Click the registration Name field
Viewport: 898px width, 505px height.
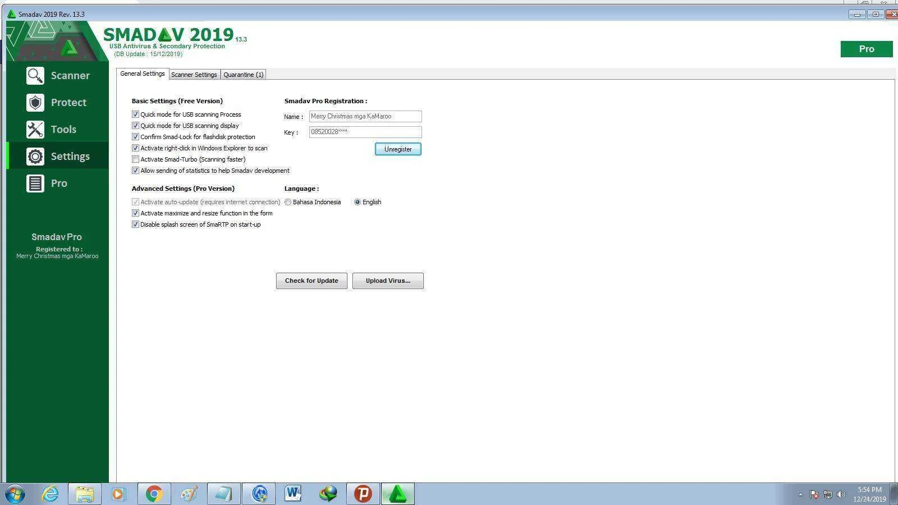click(365, 116)
